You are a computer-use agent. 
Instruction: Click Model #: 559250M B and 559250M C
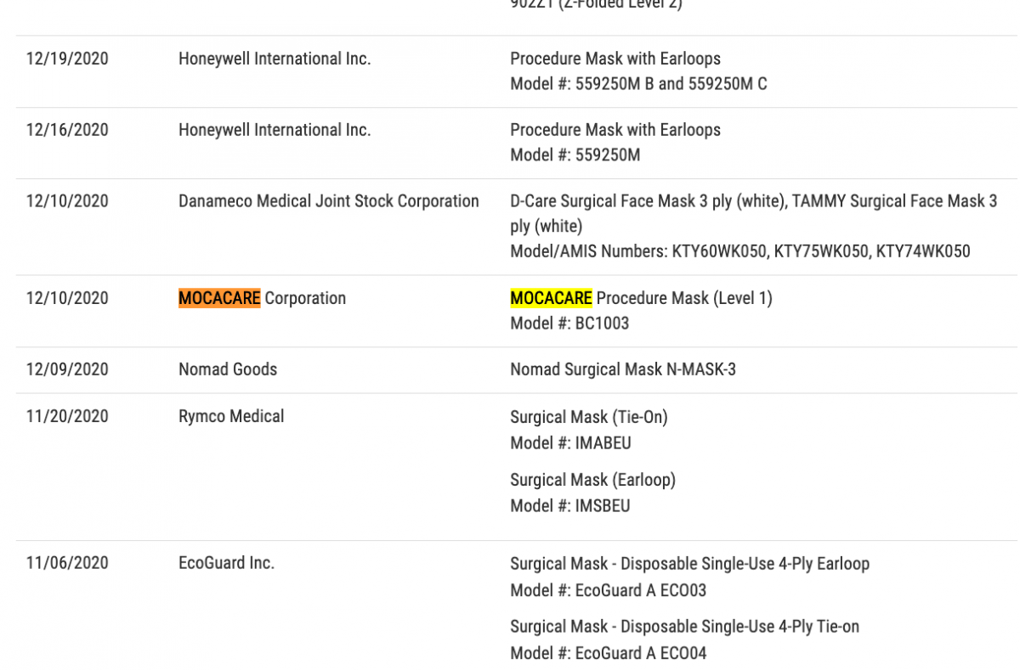point(638,84)
